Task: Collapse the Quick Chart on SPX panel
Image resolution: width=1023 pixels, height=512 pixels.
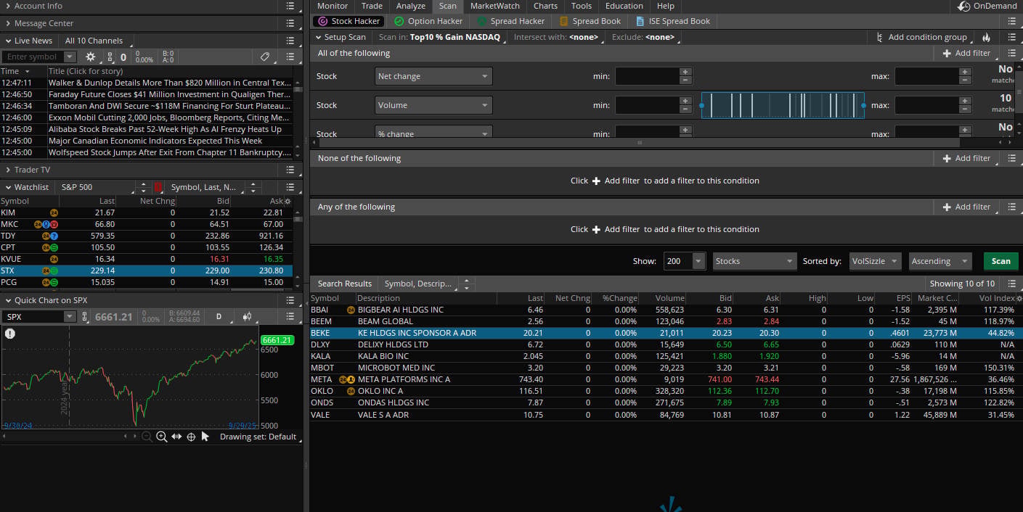Action: 7,300
